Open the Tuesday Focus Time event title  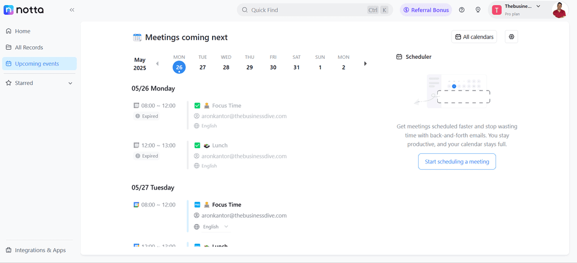click(x=227, y=205)
